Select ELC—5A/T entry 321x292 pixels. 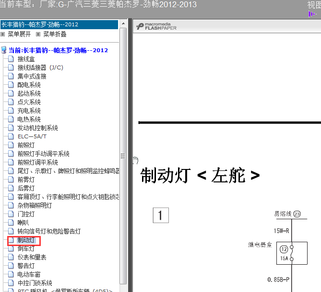[x=32, y=136]
